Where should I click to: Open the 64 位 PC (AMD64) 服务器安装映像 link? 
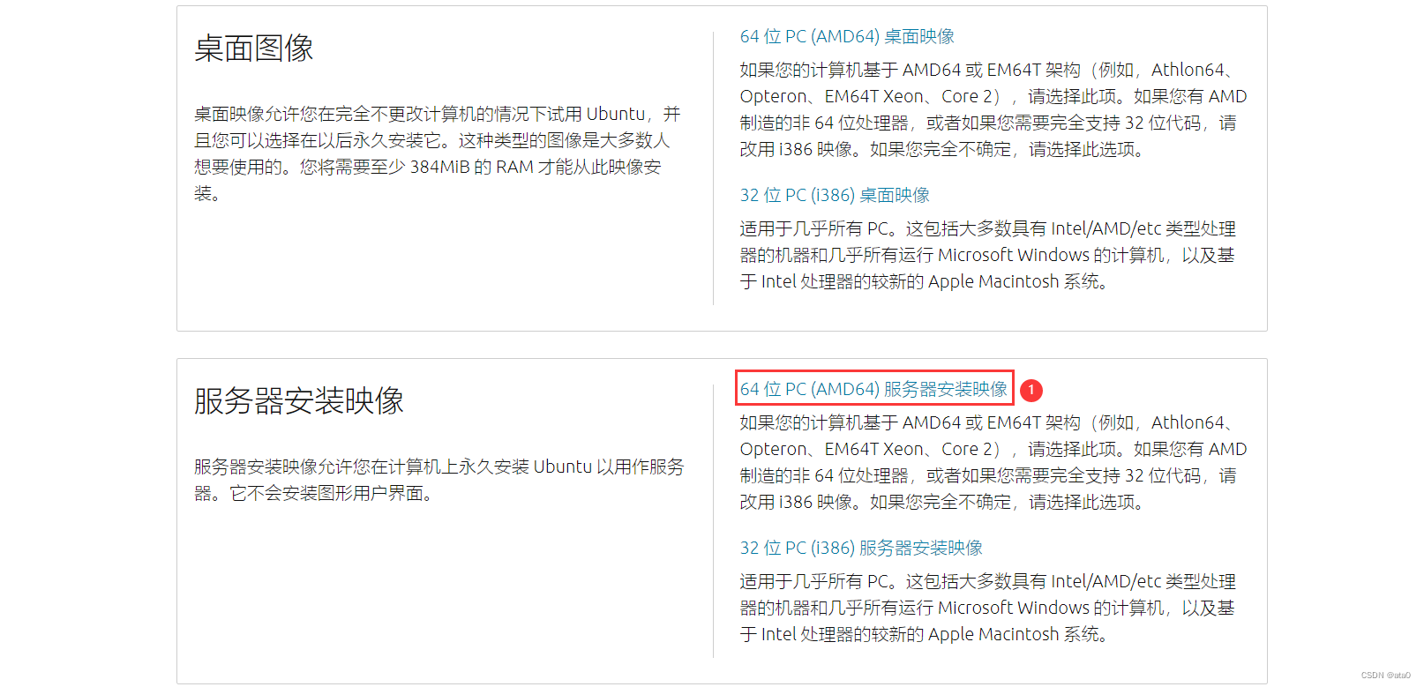[x=873, y=389]
